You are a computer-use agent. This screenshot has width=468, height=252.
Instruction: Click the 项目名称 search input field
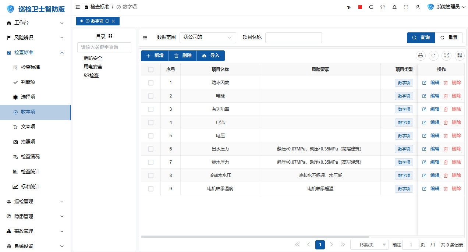pyautogui.click(x=294, y=38)
